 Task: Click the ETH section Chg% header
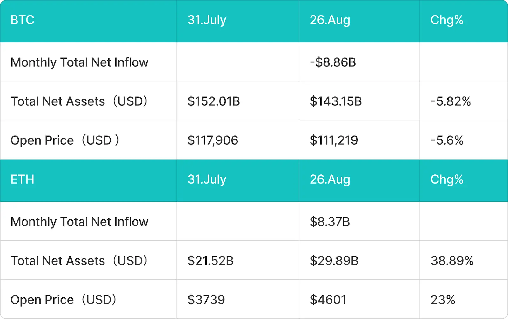click(464, 180)
